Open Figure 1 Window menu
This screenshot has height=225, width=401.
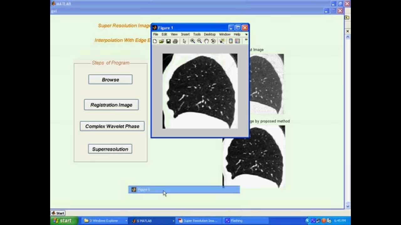pyautogui.click(x=225, y=34)
